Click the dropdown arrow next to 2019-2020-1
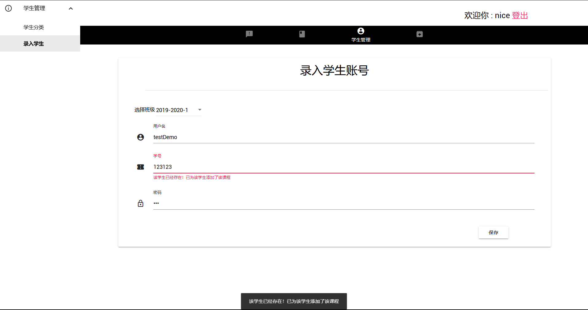The image size is (588, 310). click(x=200, y=110)
